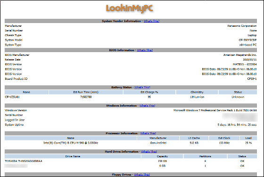Click the hard drive Capacity column header
This screenshot has height=177, width=264.
(162, 156)
